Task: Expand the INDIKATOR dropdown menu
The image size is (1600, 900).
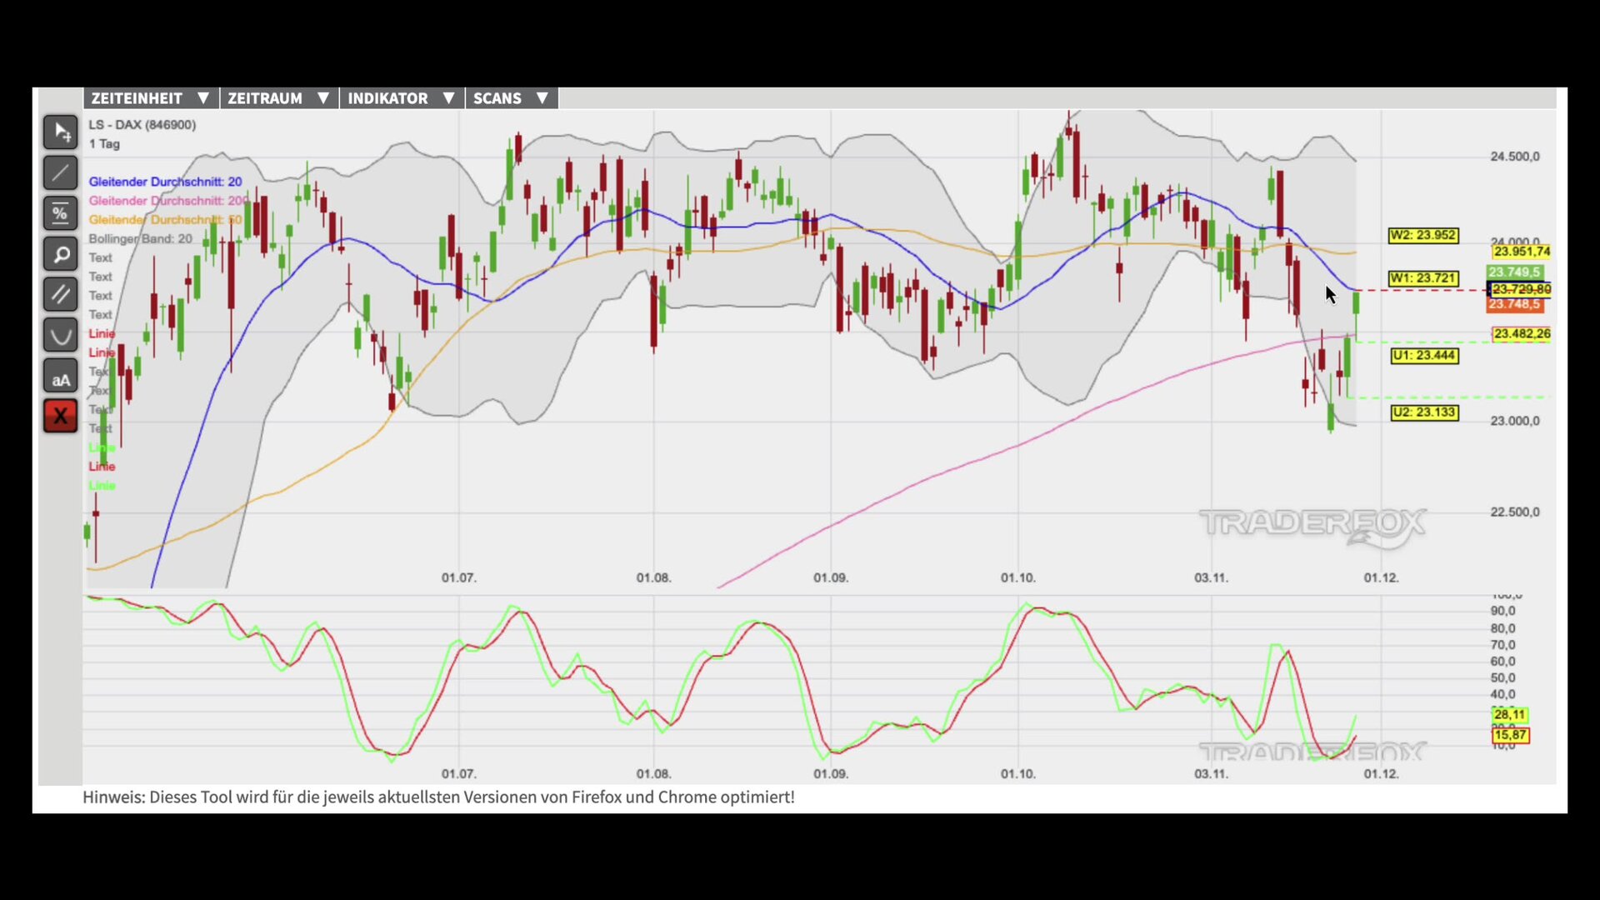Action: click(401, 98)
